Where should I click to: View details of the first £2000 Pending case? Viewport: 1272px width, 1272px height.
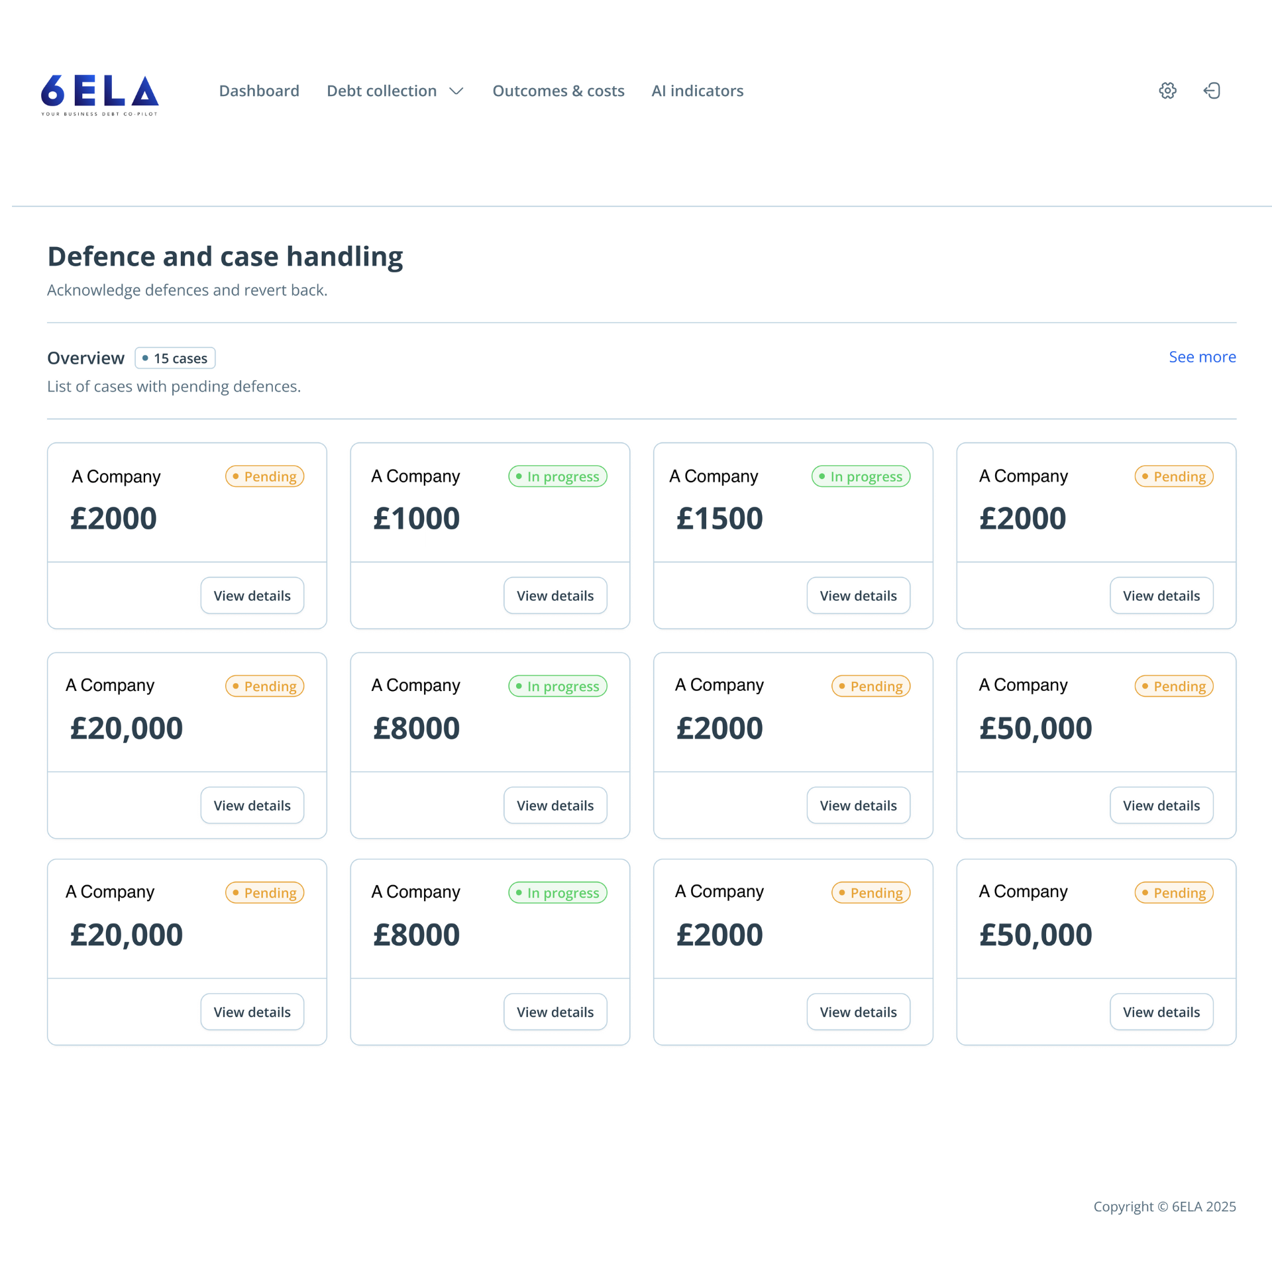pos(252,596)
